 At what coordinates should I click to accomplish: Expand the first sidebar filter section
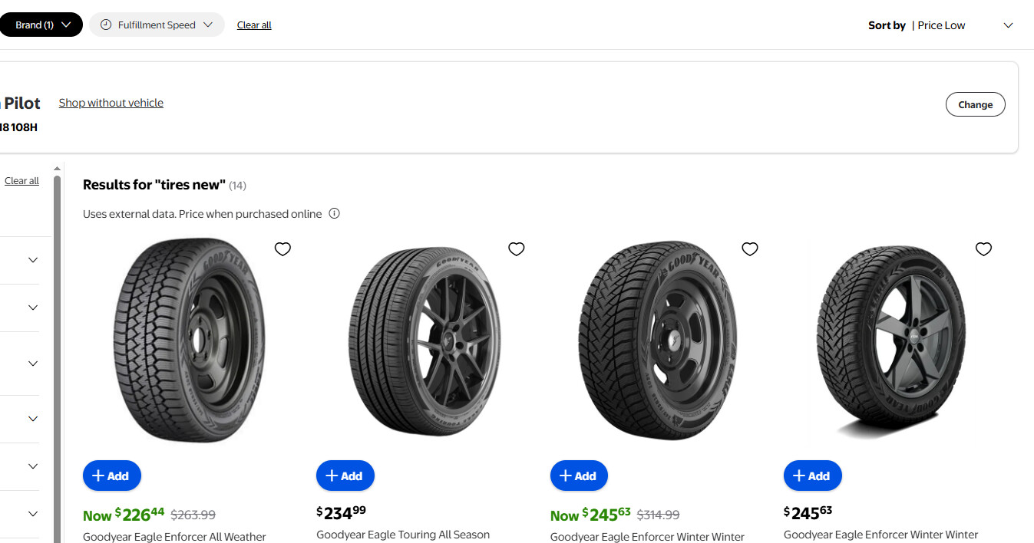(x=33, y=260)
